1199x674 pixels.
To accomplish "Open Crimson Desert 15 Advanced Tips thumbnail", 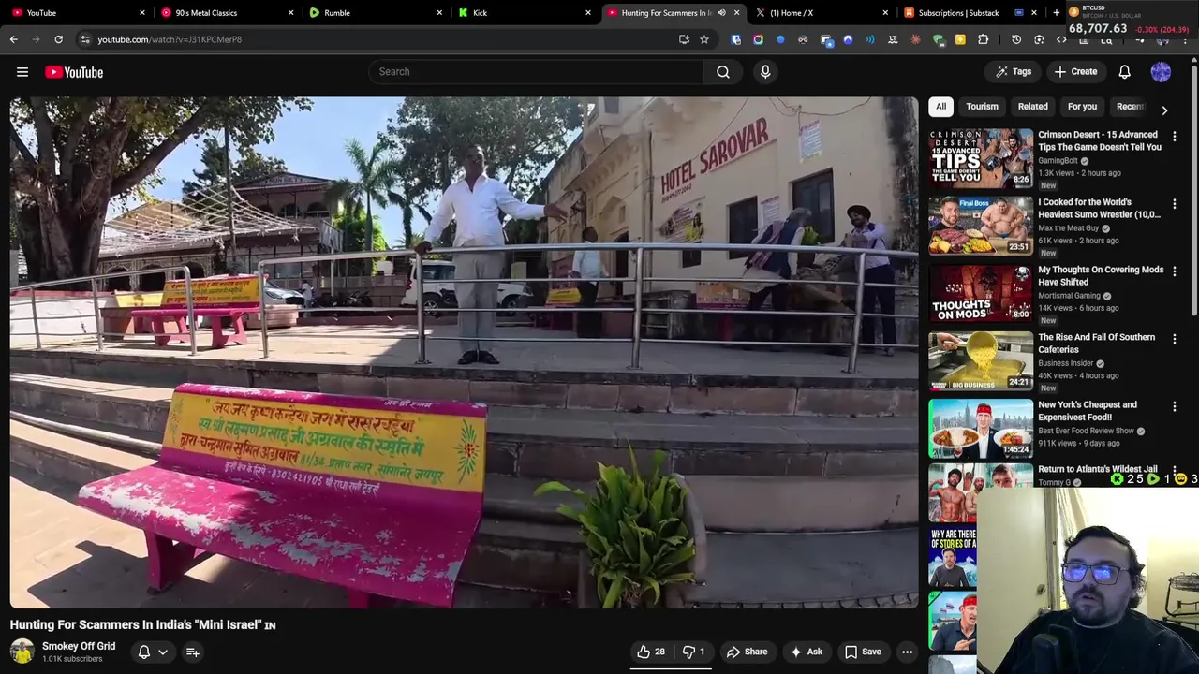I will point(981,158).
